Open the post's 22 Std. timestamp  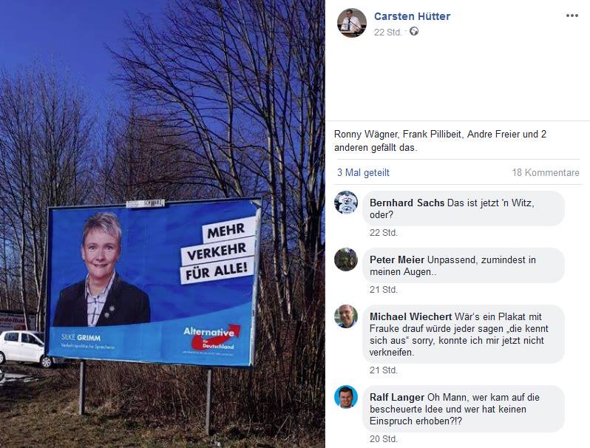coord(387,33)
